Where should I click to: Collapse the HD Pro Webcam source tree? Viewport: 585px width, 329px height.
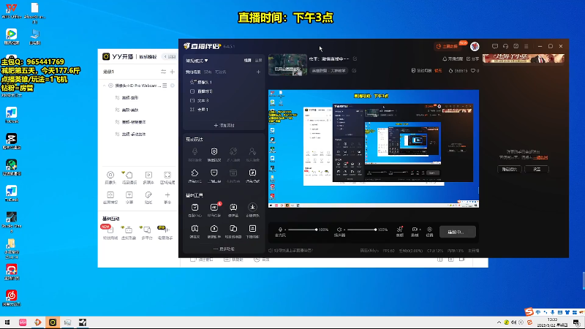click(105, 86)
